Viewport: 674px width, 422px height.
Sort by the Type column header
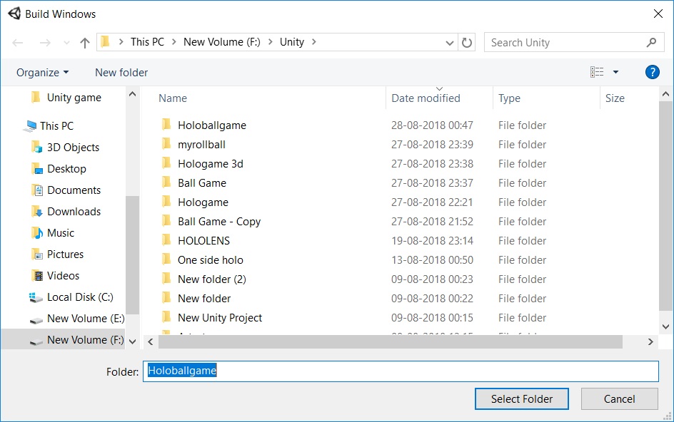[x=509, y=98]
